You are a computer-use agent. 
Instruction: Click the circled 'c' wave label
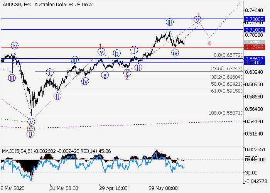click(x=127, y=73)
